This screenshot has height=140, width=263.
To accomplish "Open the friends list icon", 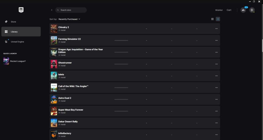I will 243,10.
